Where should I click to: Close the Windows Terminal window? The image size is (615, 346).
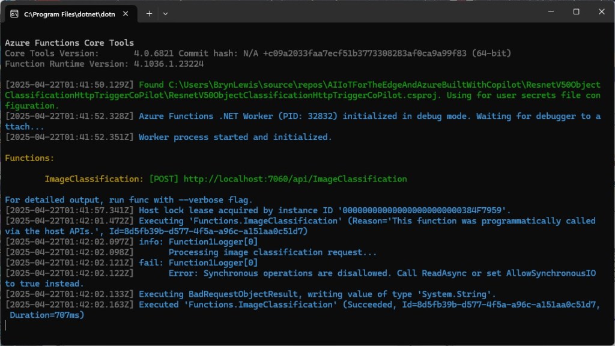[602, 12]
